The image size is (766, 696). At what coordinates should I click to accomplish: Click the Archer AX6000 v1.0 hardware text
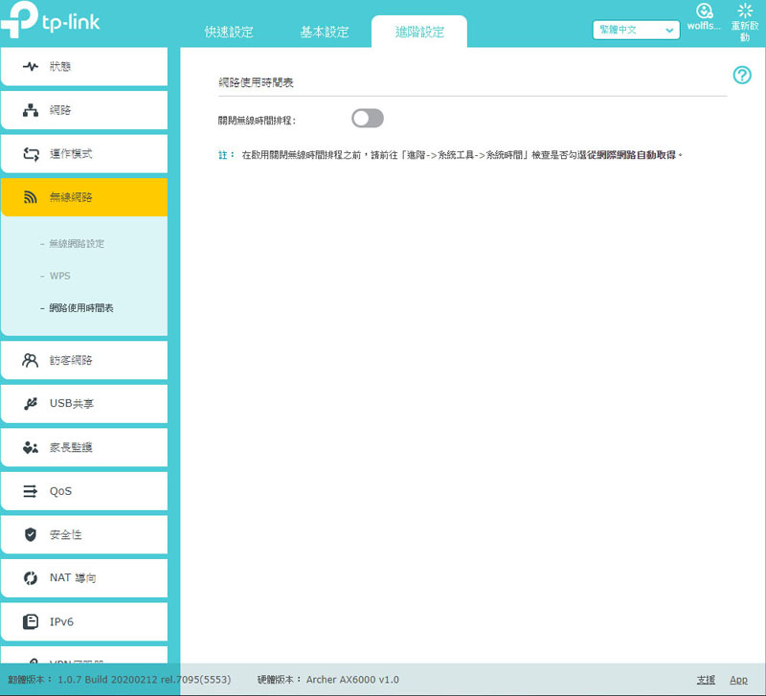tap(352, 680)
